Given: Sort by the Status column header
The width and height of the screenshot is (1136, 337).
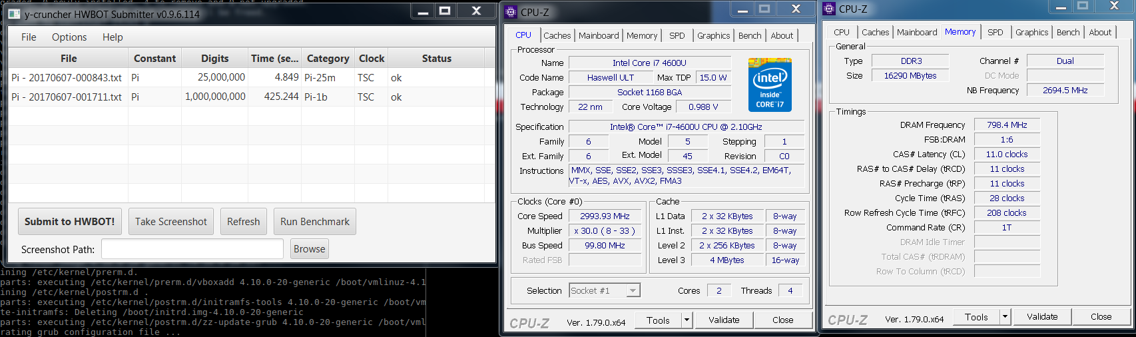Looking at the screenshot, I should tap(437, 59).
